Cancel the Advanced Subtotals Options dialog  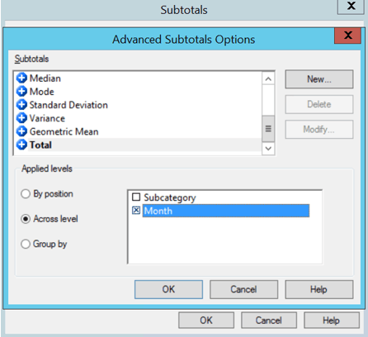pyautogui.click(x=243, y=289)
